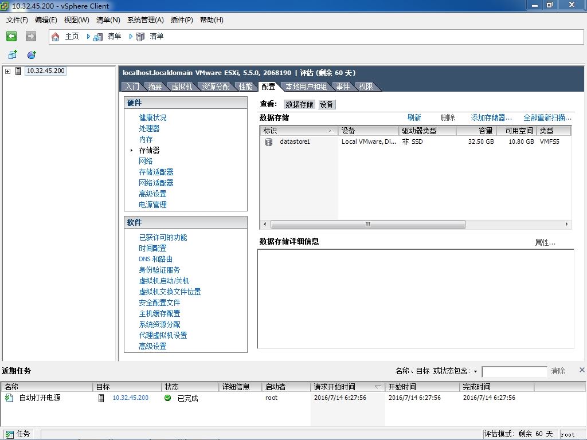Open 时间配置 under software
Screen dimensions: 587x440
click(152, 249)
